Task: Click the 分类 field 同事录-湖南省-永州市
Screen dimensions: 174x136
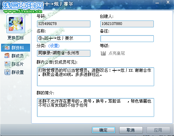Action: tap(64, 53)
